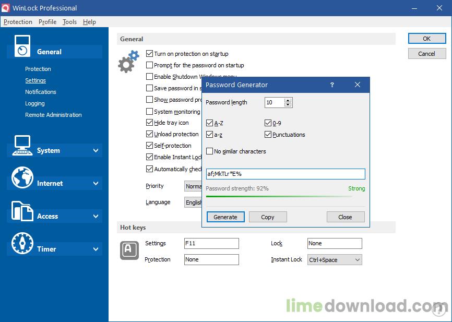Viewport: 452px width, 322px height.
Task: Enable the System monitoring checkbox
Action: coord(149,111)
